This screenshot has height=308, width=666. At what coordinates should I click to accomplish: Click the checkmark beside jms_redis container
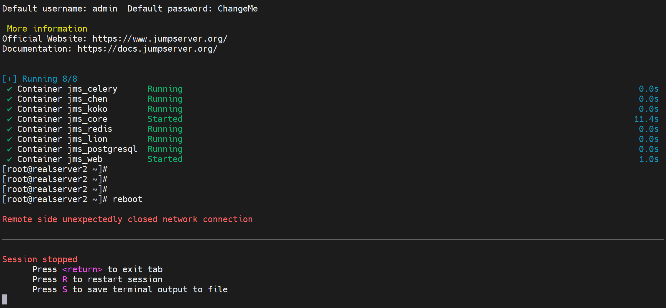(10, 129)
